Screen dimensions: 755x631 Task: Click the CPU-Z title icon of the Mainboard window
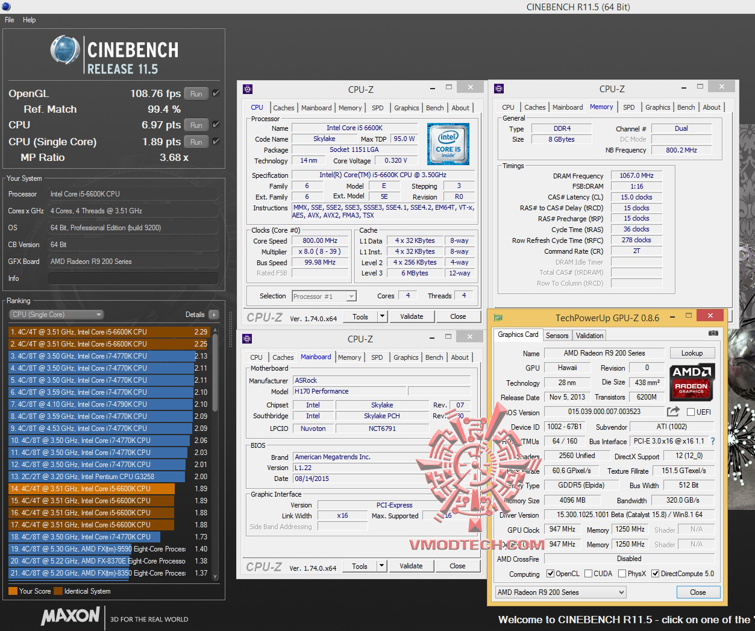[x=247, y=339]
